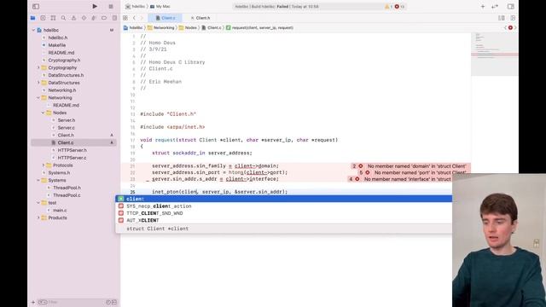Jump to the next issue arrow
The height and width of the screenshot is (307, 546).
pyautogui.click(x=515, y=27)
